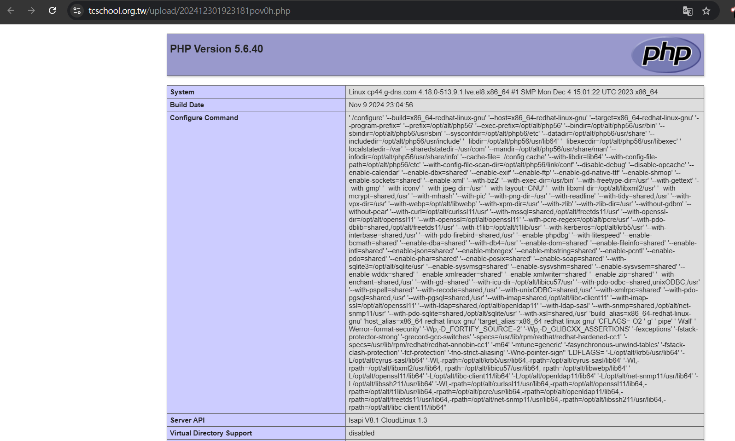Image resolution: width=735 pixels, height=441 pixels.
Task: Select the Virtual Directory Support label
Action: click(211, 433)
